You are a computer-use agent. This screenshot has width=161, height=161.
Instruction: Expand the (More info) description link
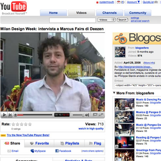[149, 63]
